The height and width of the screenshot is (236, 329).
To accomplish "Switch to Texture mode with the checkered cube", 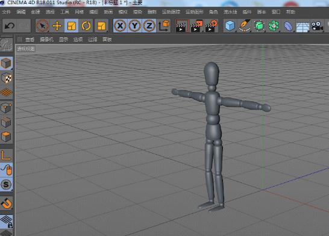I will [6, 78].
